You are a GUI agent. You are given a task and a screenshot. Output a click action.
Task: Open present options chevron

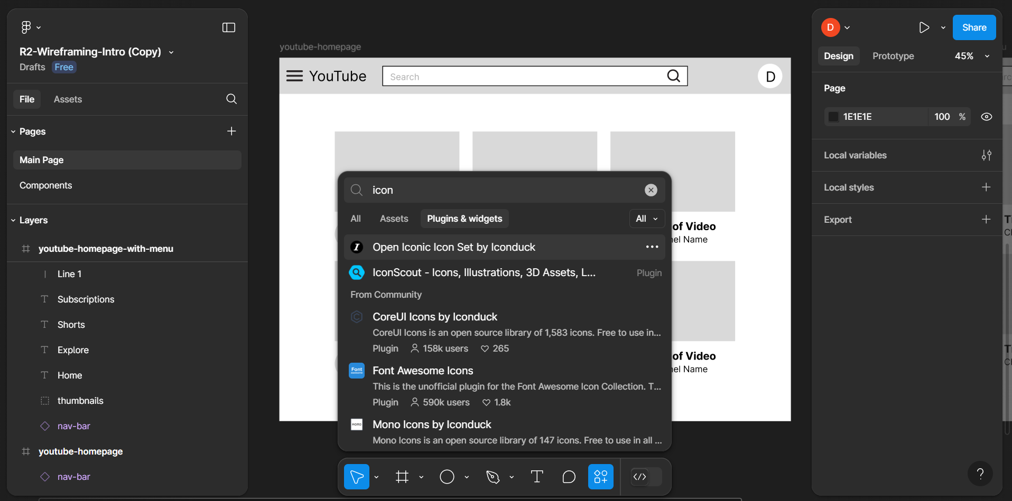click(x=943, y=27)
